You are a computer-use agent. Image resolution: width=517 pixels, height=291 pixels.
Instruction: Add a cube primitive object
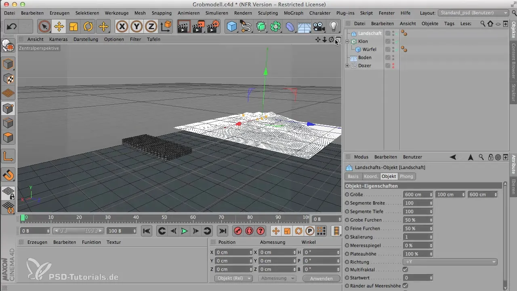click(232, 27)
